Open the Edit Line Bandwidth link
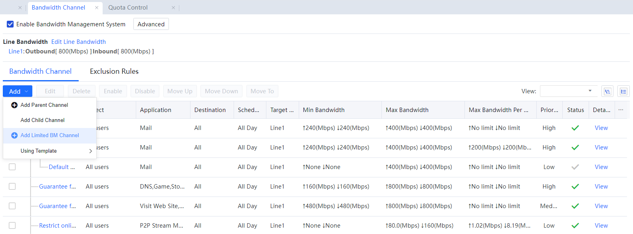Screen dimensions: 633x234 (x=78, y=42)
